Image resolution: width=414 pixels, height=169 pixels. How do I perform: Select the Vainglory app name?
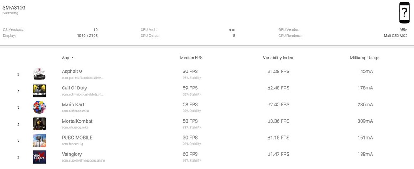pos(72,154)
